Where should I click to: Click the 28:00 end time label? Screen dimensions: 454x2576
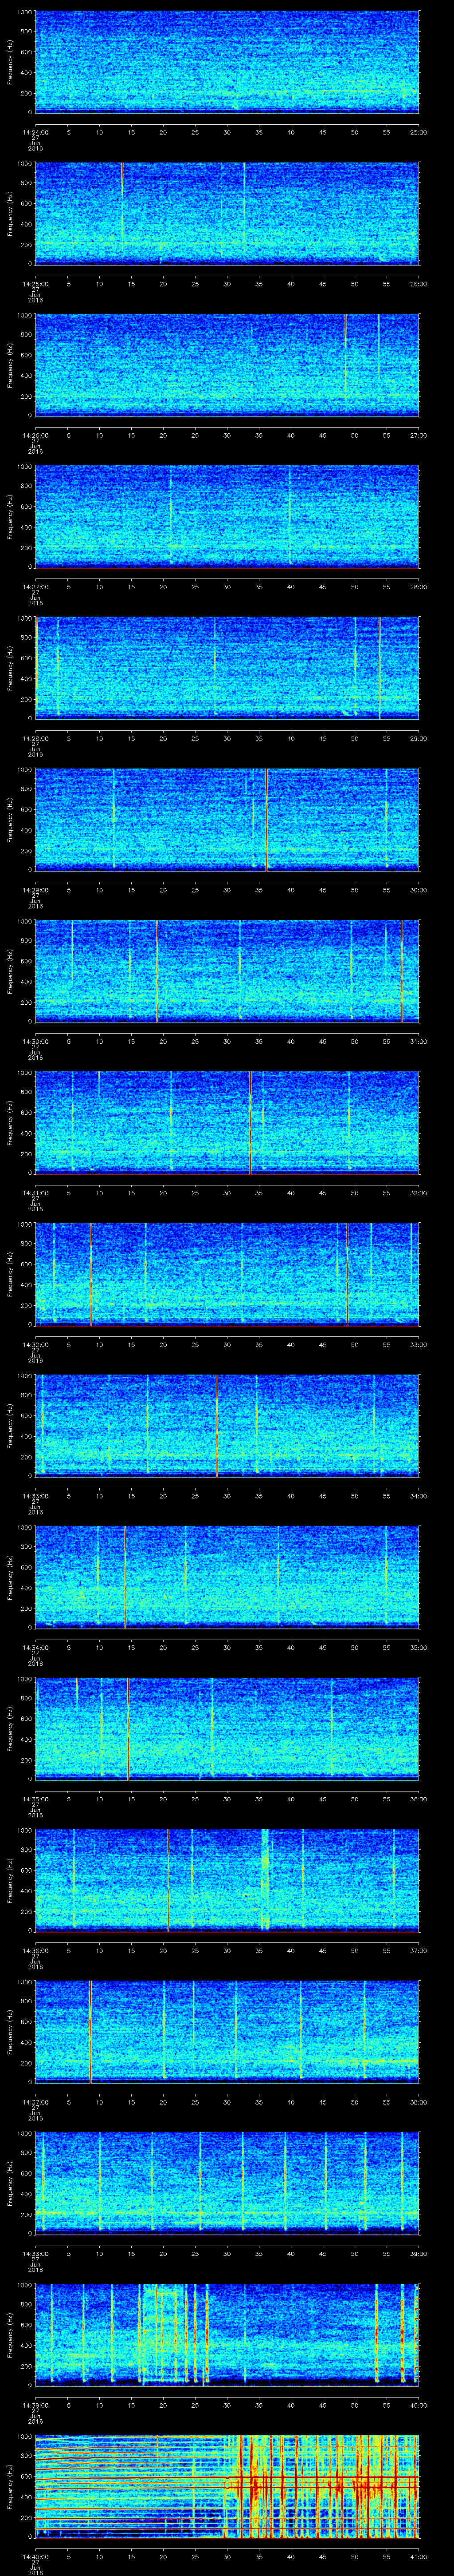click(x=418, y=586)
